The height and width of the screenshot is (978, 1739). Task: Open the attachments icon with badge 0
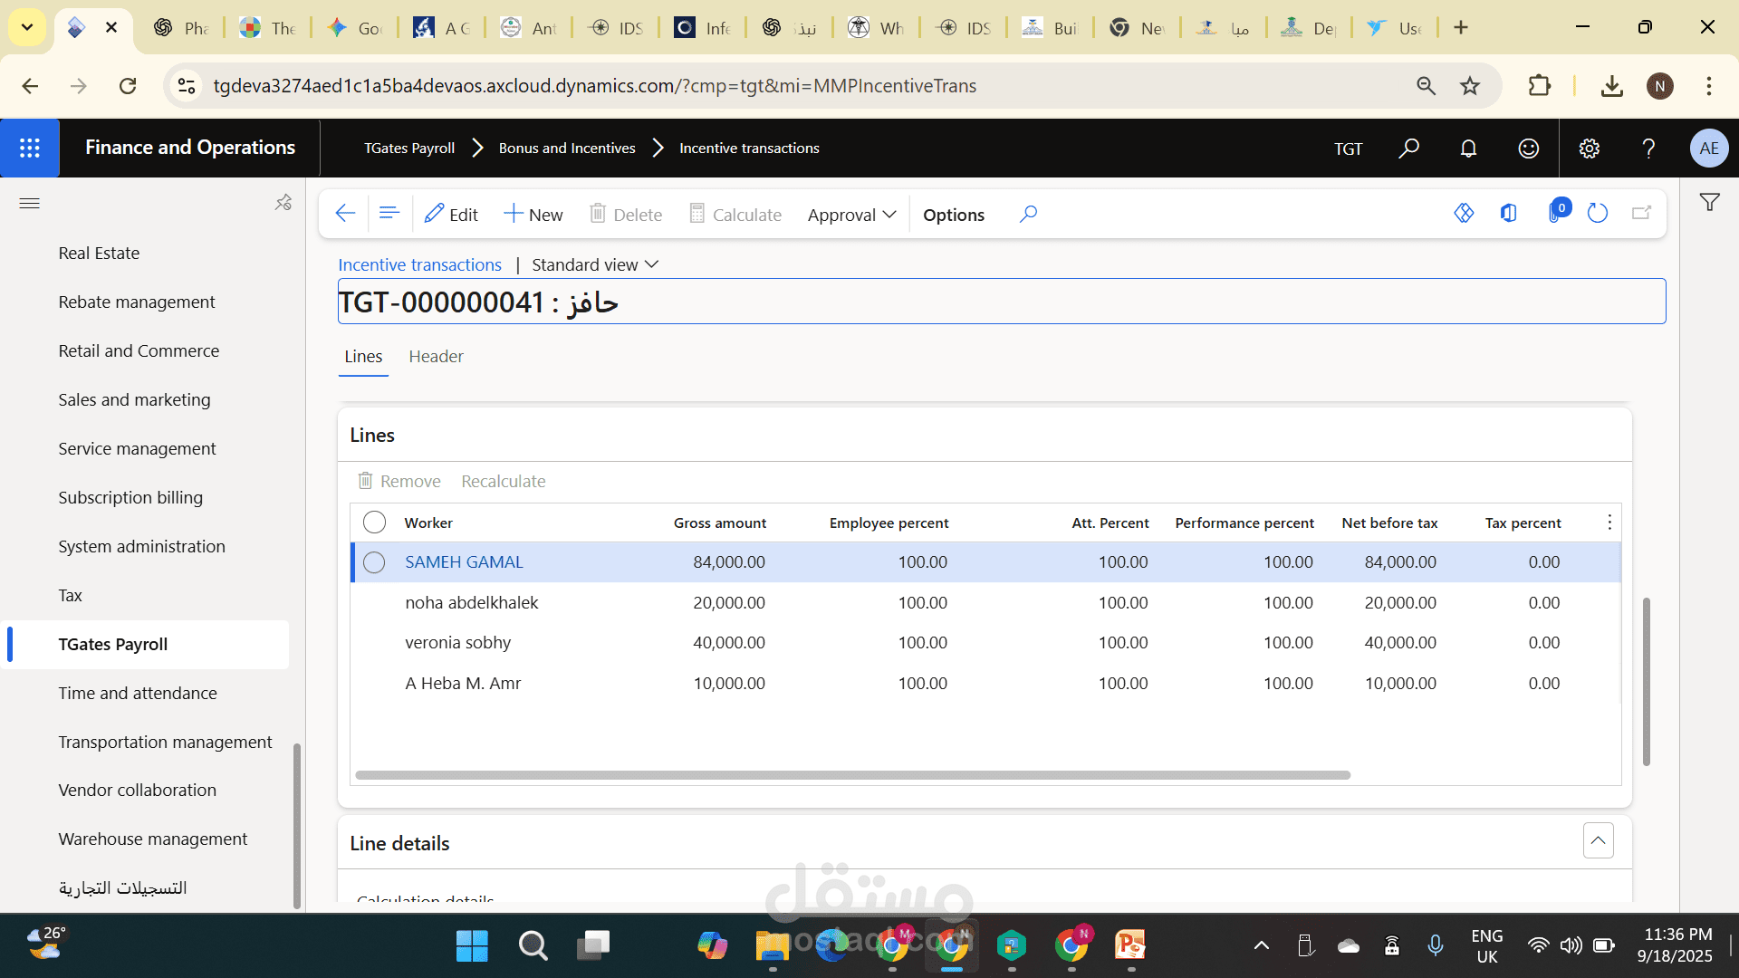tap(1557, 212)
